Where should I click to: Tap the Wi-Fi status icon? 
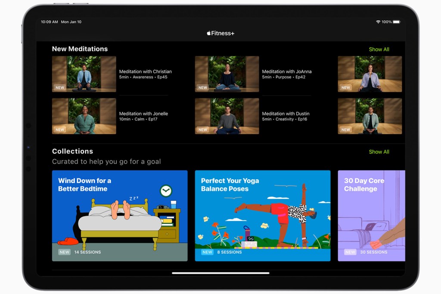(x=378, y=22)
